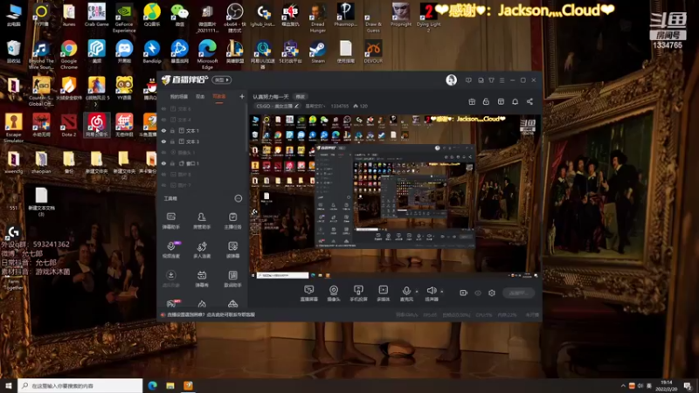The width and height of the screenshot is (699, 393).
Task: Open the mode switch pill beside app logo
Action: click(222, 79)
